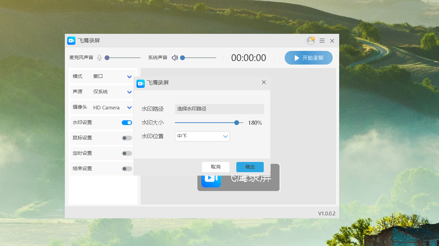
Task: Click the 飞鹰录屏 icon in dialog title bar
Action: point(141,82)
